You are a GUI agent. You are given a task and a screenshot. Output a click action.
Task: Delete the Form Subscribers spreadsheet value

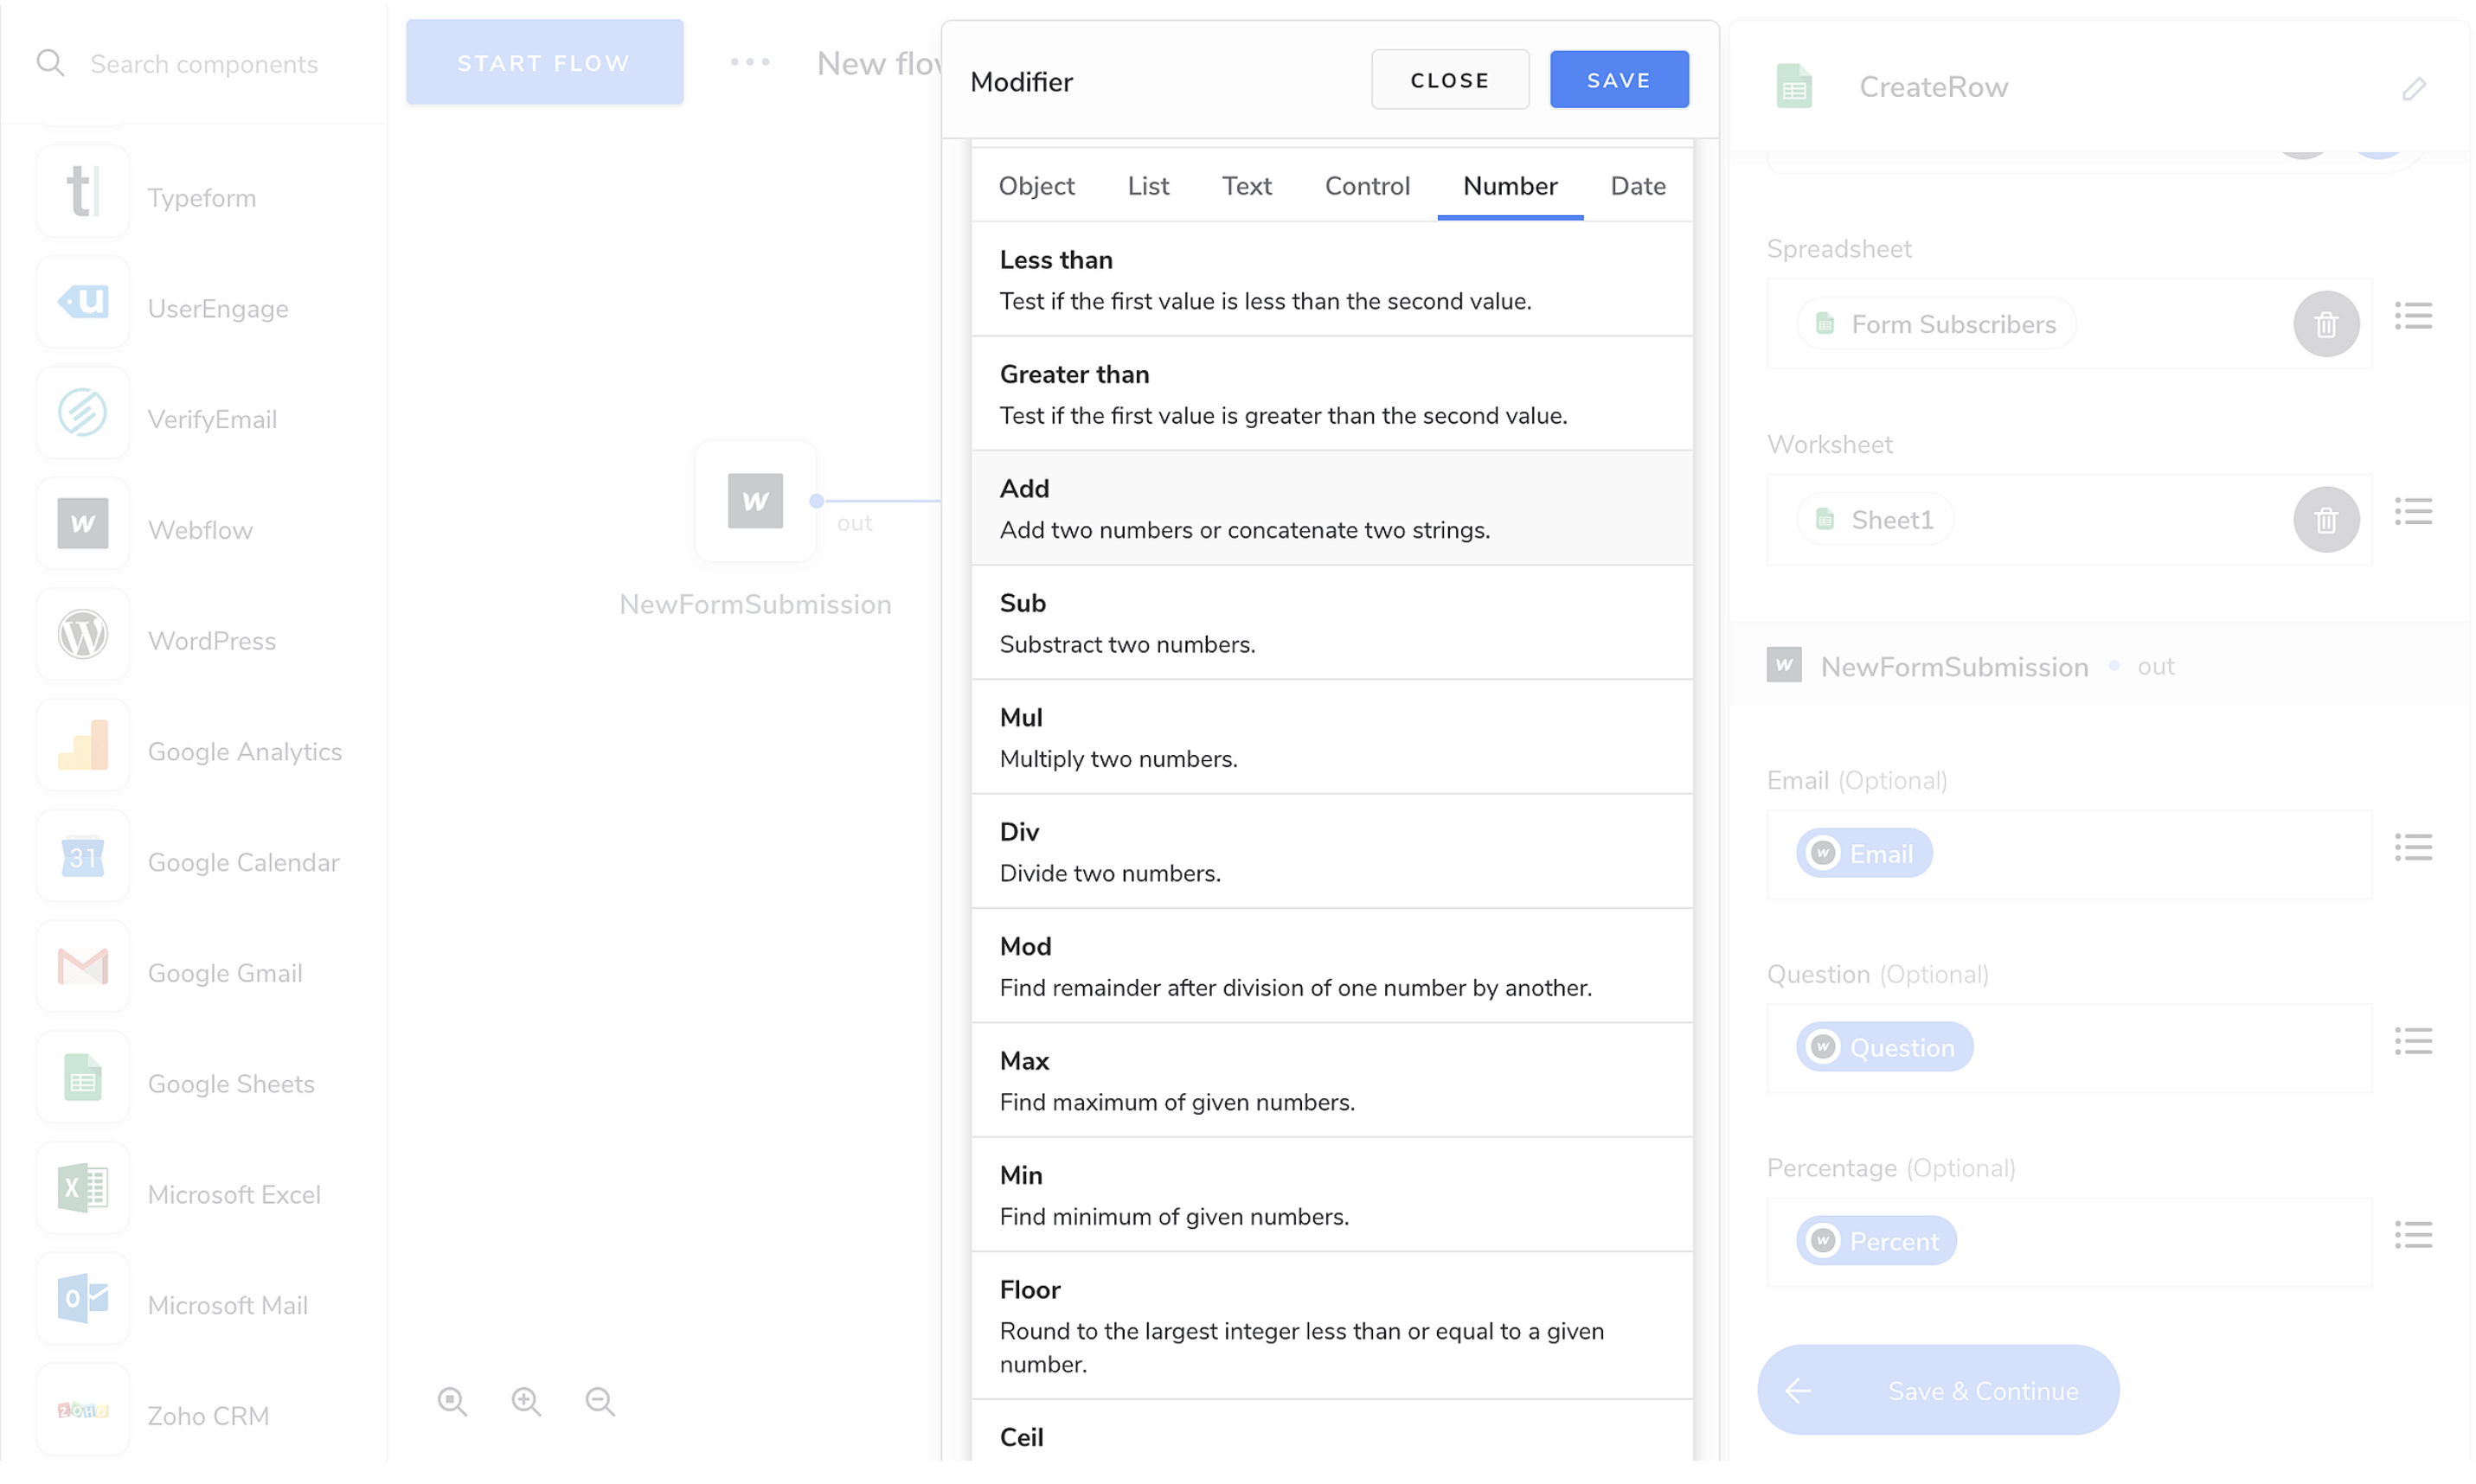point(2325,324)
